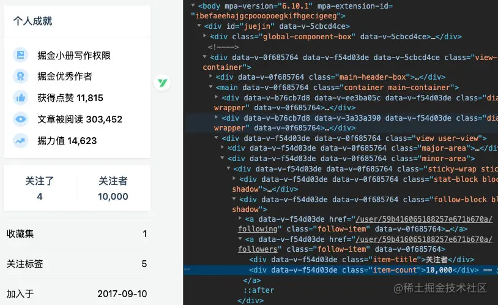
Task: Open the 关注标签 followed tags row
Action: (76, 263)
